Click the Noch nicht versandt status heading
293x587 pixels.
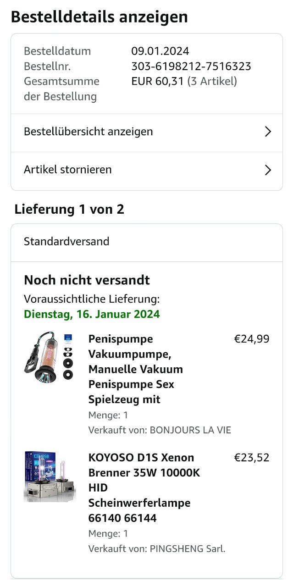(87, 280)
